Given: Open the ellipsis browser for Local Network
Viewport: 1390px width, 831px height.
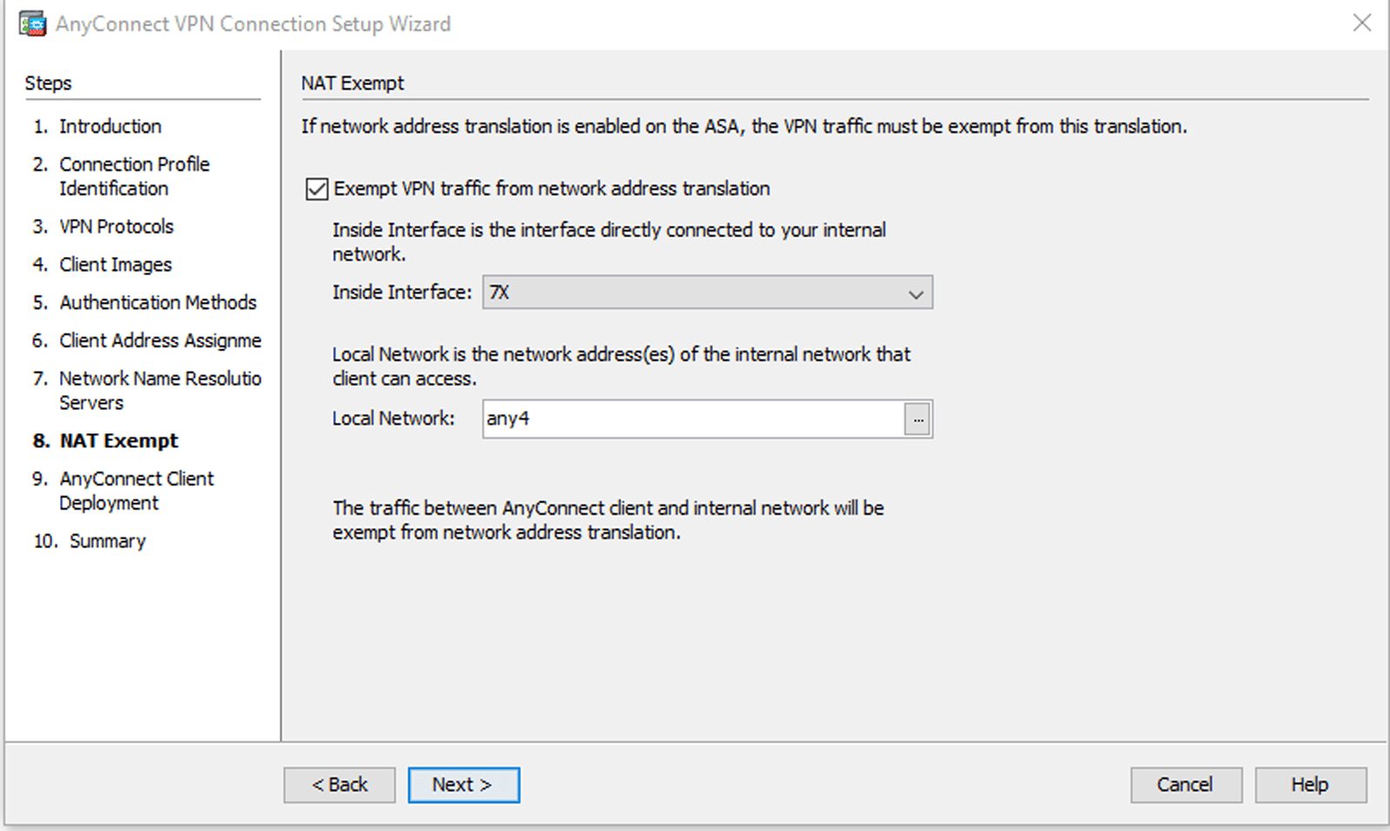Looking at the screenshot, I should (919, 419).
